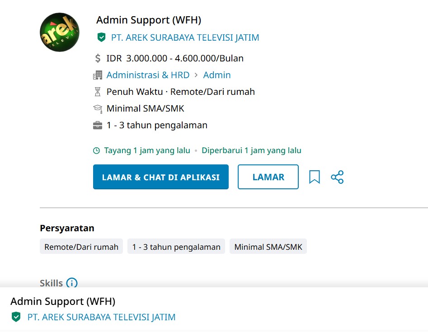Click LAMAR & CHAT DI APLIKASI button

click(x=161, y=177)
